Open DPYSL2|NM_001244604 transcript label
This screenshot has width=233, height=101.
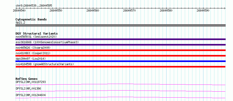pyautogui.click(x=31, y=95)
